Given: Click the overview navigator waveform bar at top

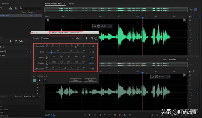Looking at the screenshot, I should (x=116, y=9).
